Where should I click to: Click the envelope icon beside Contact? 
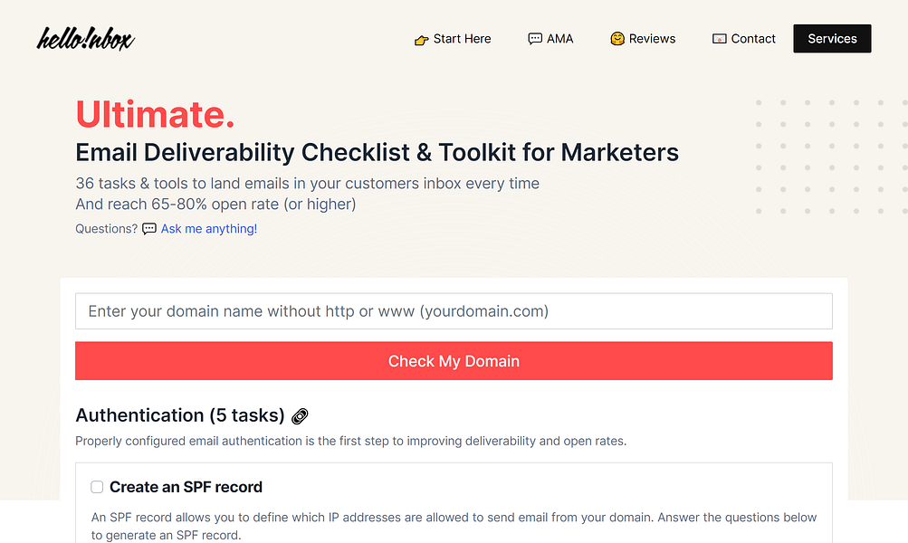tap(720, 39)
